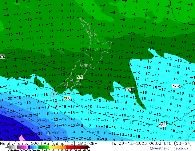Click the dark maroon right arrow end of the scale
This screenshot has width=195, height=151.
pyautogui.click(x=88, y=147)
